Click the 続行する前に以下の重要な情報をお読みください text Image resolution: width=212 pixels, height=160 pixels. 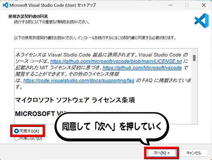point(51,22)
